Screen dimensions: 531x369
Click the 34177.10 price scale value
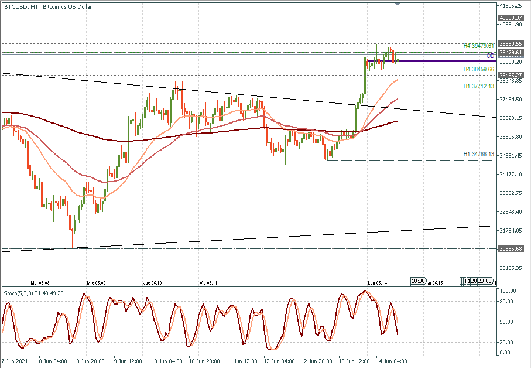(511, 174)
